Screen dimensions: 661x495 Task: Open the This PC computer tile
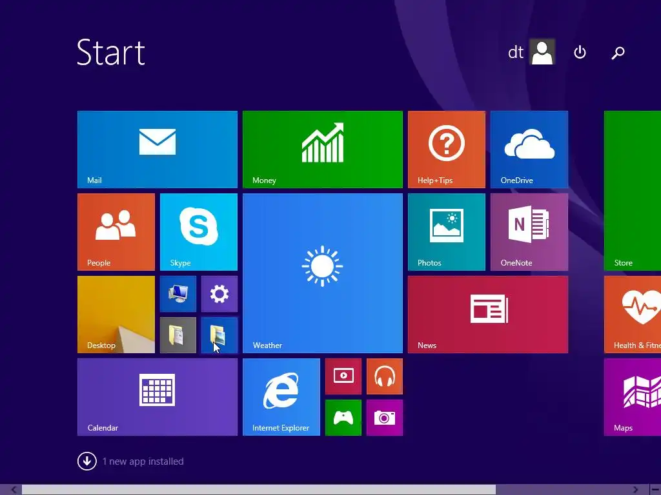[178, 294]
